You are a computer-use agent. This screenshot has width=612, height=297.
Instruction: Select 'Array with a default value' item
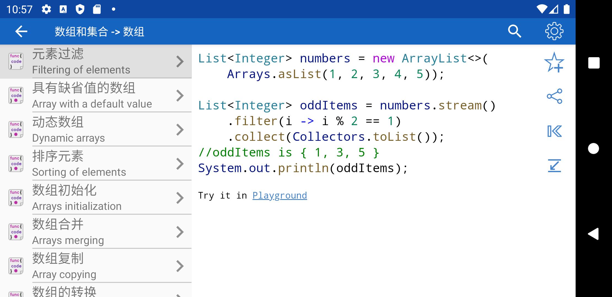click(x=96, y=95)
